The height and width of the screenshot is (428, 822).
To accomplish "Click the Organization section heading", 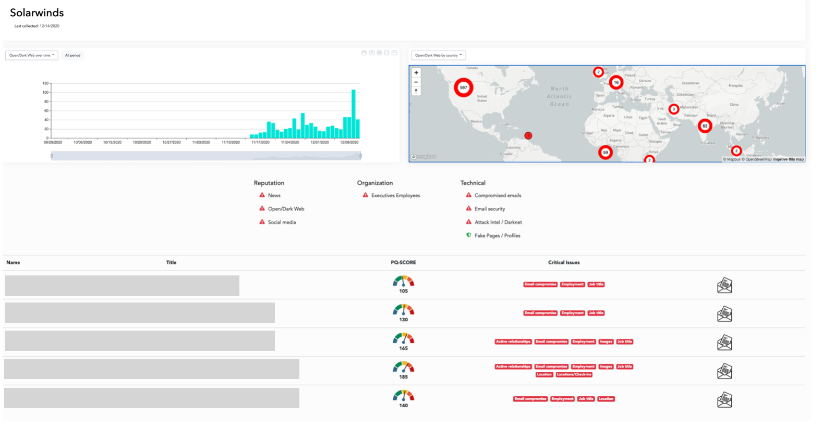I will pos(375,183).
